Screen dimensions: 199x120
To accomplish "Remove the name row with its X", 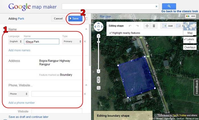I will pos(85,42).
